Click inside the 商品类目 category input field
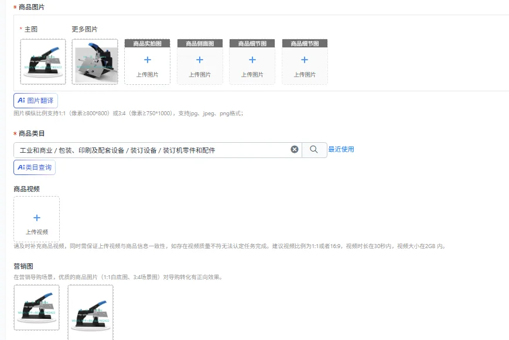This screenshot has height=340, width=509. (x=158, y=150)
